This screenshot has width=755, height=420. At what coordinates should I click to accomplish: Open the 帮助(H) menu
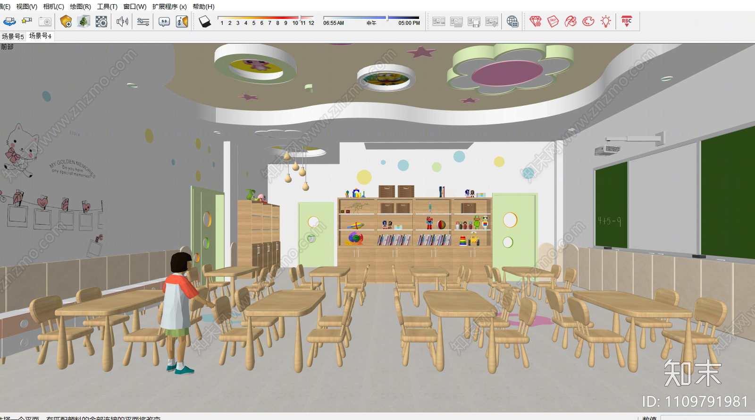(x=203, y=7)
